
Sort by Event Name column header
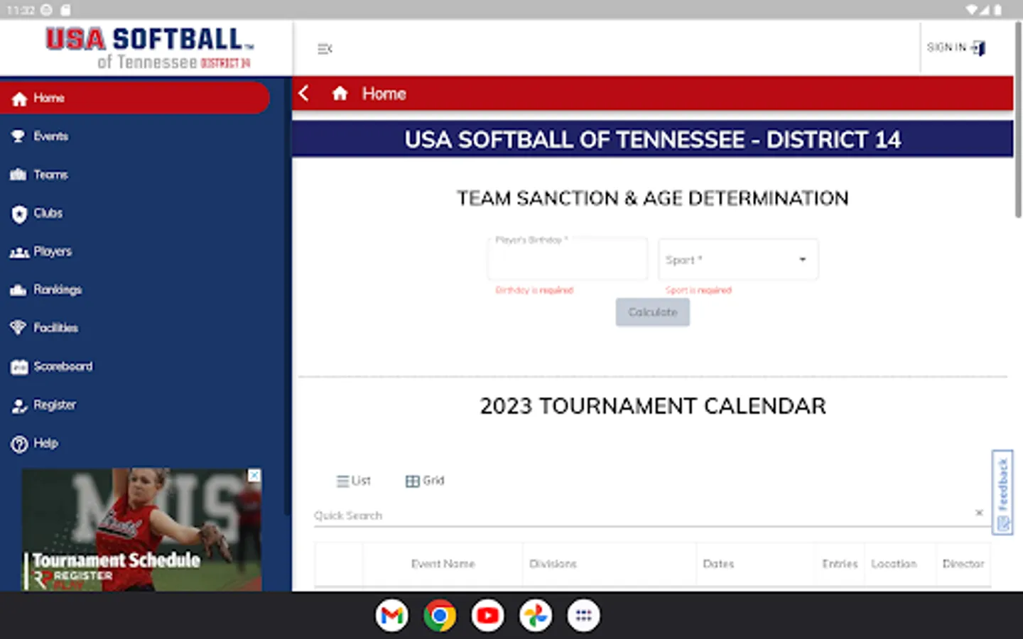tap(443, 564)
